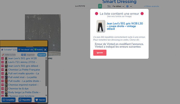Click thumbnail of Chemise tie & dye row
Image resolution: width=180 pixels, height=104 pixels.
point(6,89)
